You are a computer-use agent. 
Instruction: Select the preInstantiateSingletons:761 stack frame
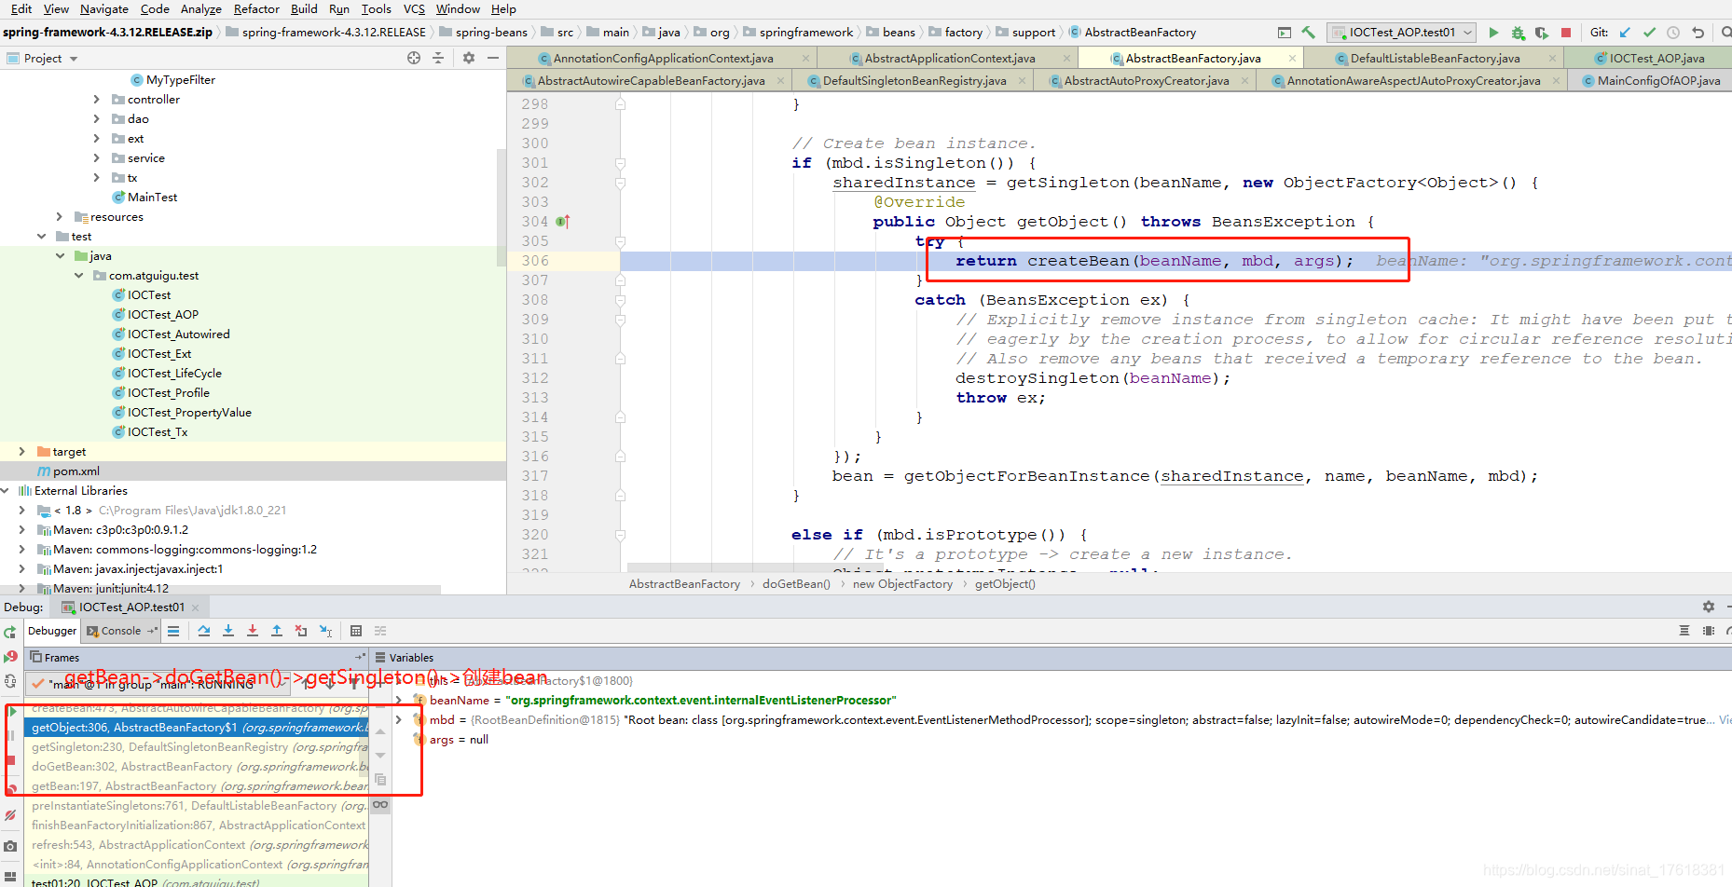197,806
